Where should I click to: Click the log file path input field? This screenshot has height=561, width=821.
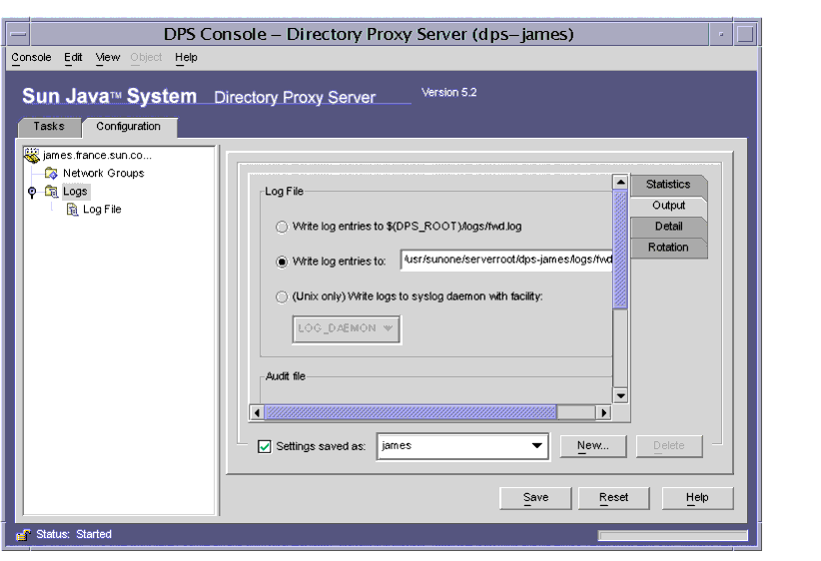tap(506, 261)
